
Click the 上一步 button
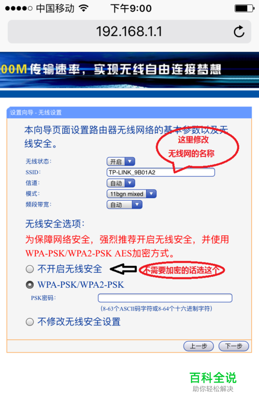click(x=198, y=346)
